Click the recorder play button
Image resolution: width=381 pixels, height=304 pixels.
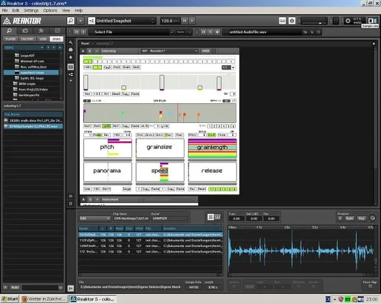pos(210,32)
